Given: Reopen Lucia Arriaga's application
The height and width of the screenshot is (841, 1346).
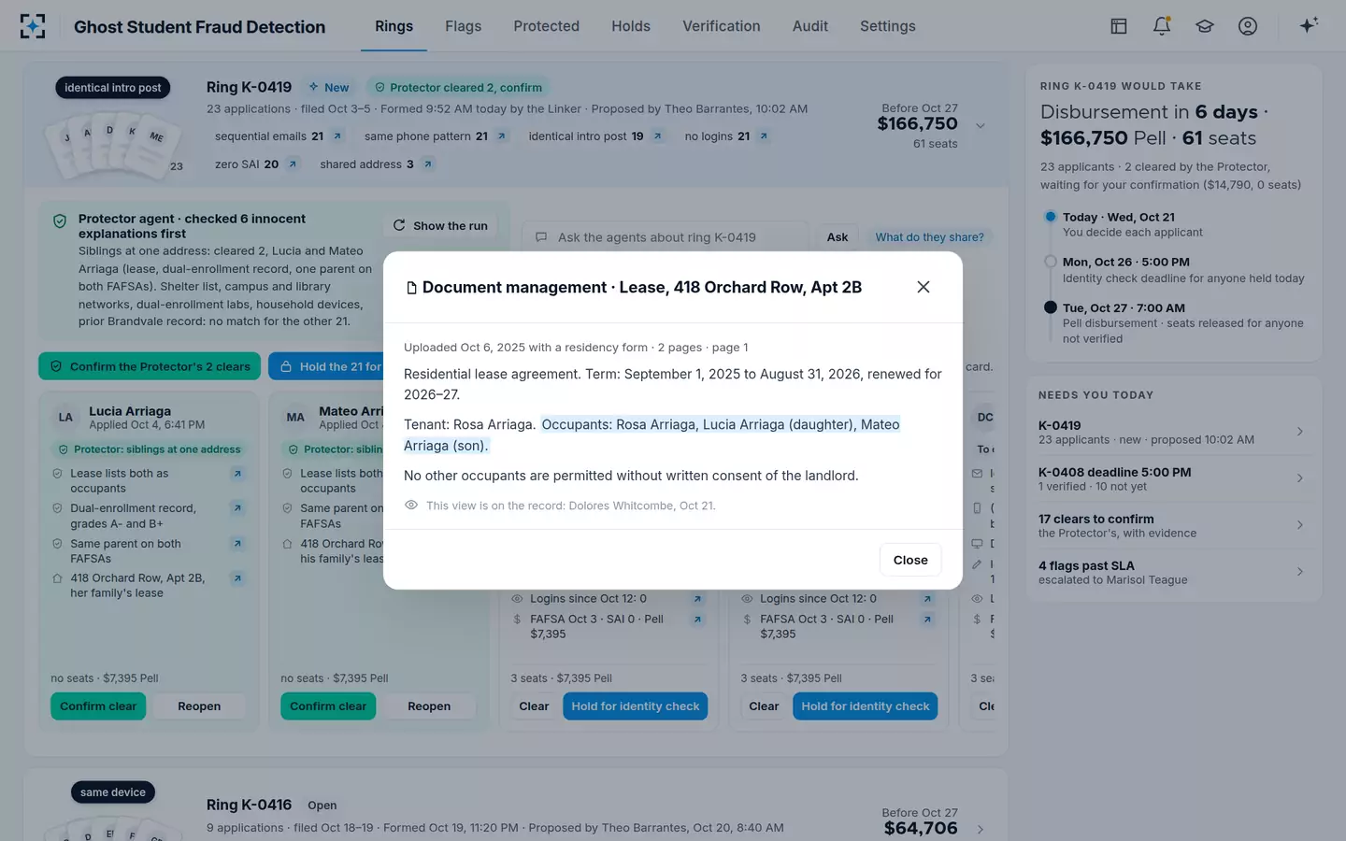Looking at the screenshot, I should [199, 706].
